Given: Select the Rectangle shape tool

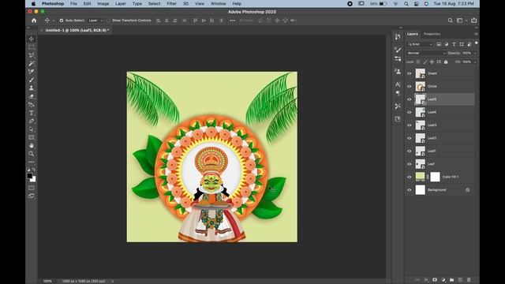Looking at the screenshot, I should 32,137.
